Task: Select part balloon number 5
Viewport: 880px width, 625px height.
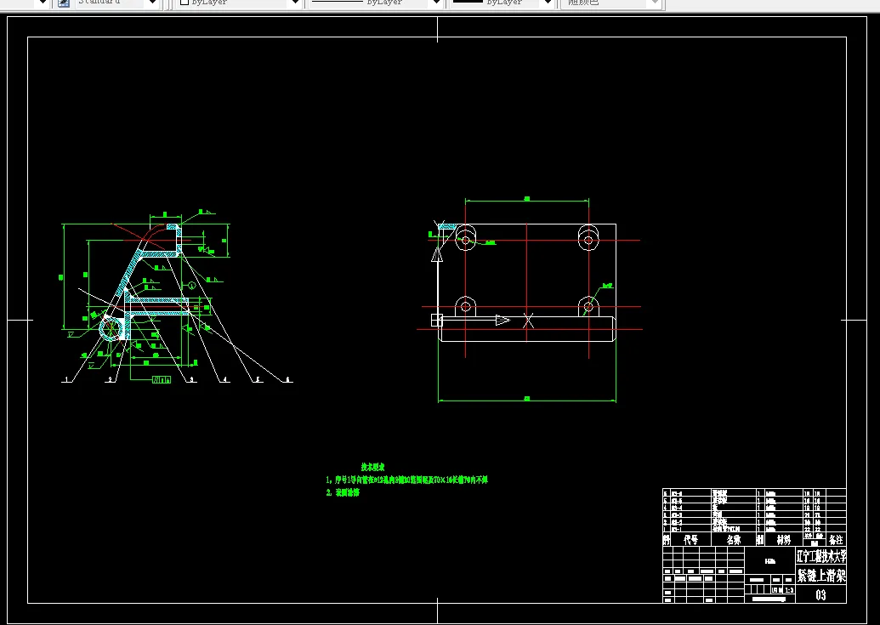Action: tap(257, 380)
